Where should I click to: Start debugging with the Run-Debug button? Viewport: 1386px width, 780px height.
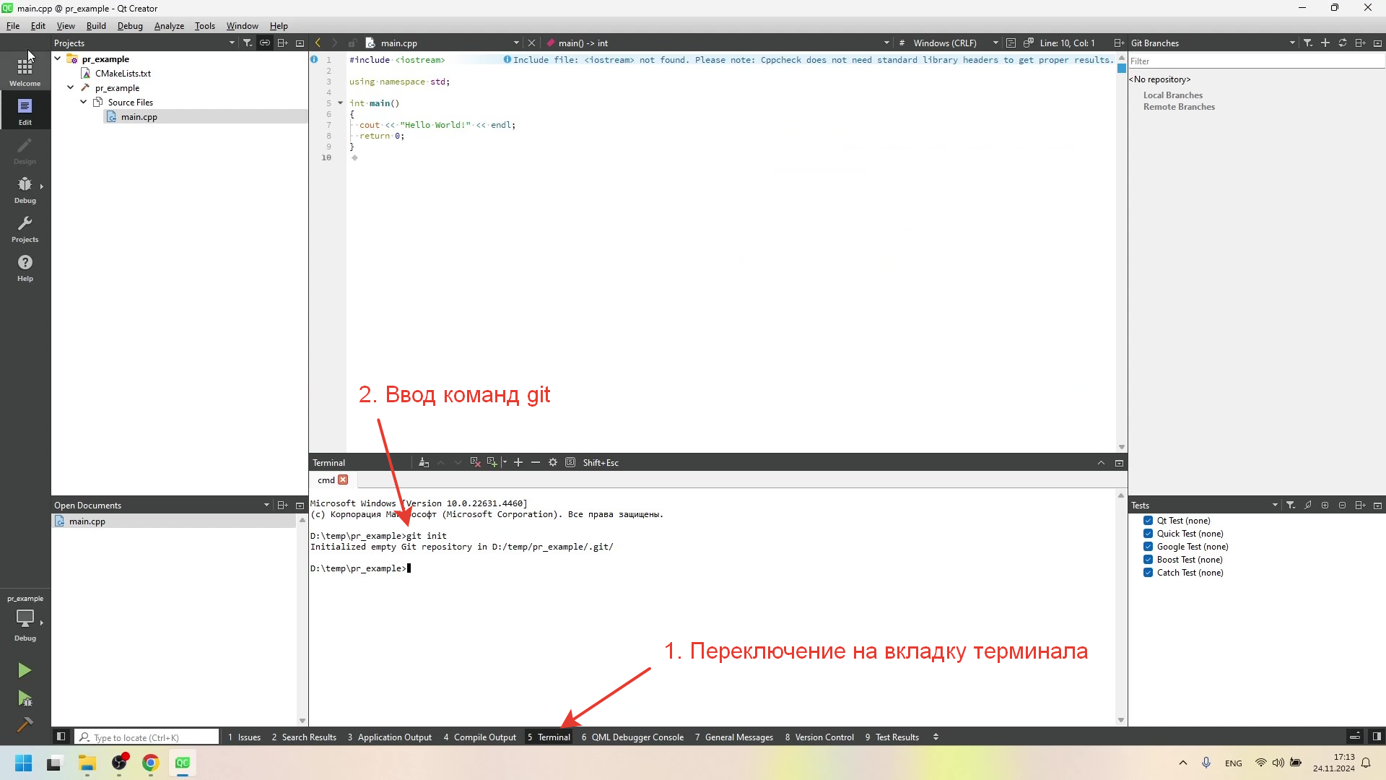click(25, 698)
